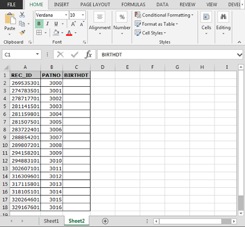The height and width of the screenshot is (227, 245).
Task: Open the Number percent group icon
Action: (x=122, y=17)
